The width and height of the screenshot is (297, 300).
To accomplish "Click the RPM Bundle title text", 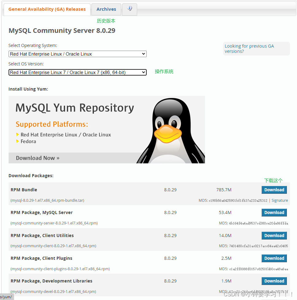I will pos(24,190).
